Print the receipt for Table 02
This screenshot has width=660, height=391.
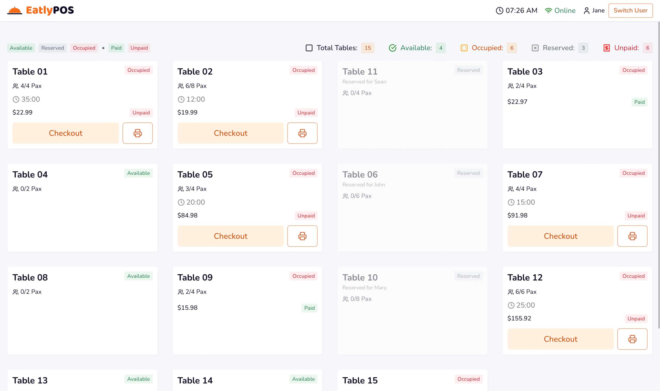pyautogui.click(x=302, y=133)
